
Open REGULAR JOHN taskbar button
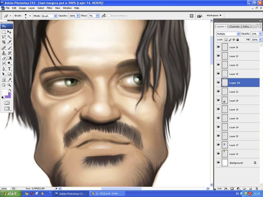coord(107,193)
